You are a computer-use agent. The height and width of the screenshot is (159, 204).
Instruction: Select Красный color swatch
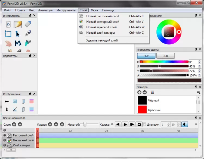[142, 109]
